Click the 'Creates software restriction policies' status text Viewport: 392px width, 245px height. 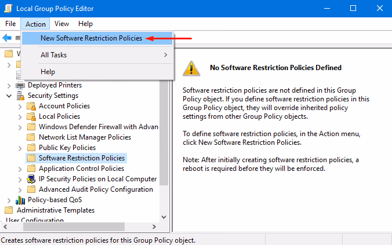point(98,240)
